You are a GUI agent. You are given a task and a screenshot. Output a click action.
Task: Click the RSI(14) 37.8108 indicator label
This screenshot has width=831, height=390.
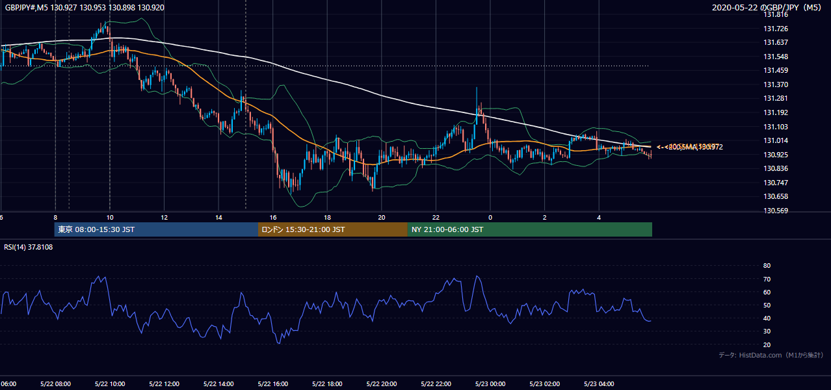pyautogui.click(x=29, y=247)
